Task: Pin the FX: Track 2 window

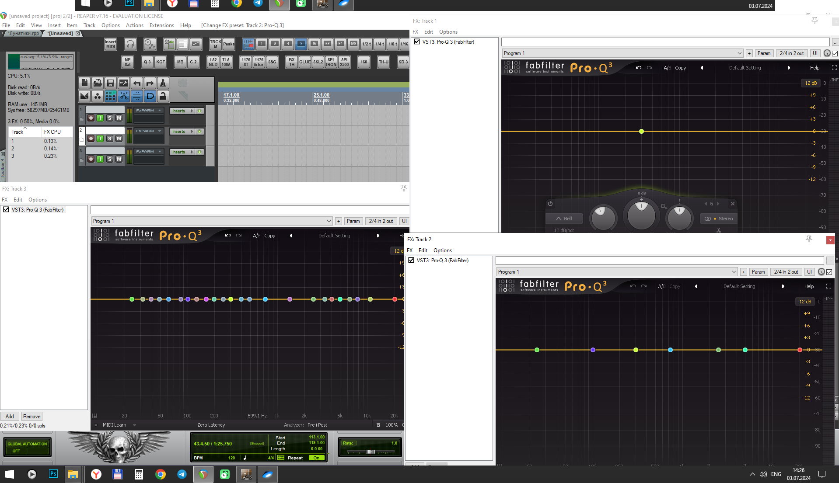Action: (x=809, y=239)
